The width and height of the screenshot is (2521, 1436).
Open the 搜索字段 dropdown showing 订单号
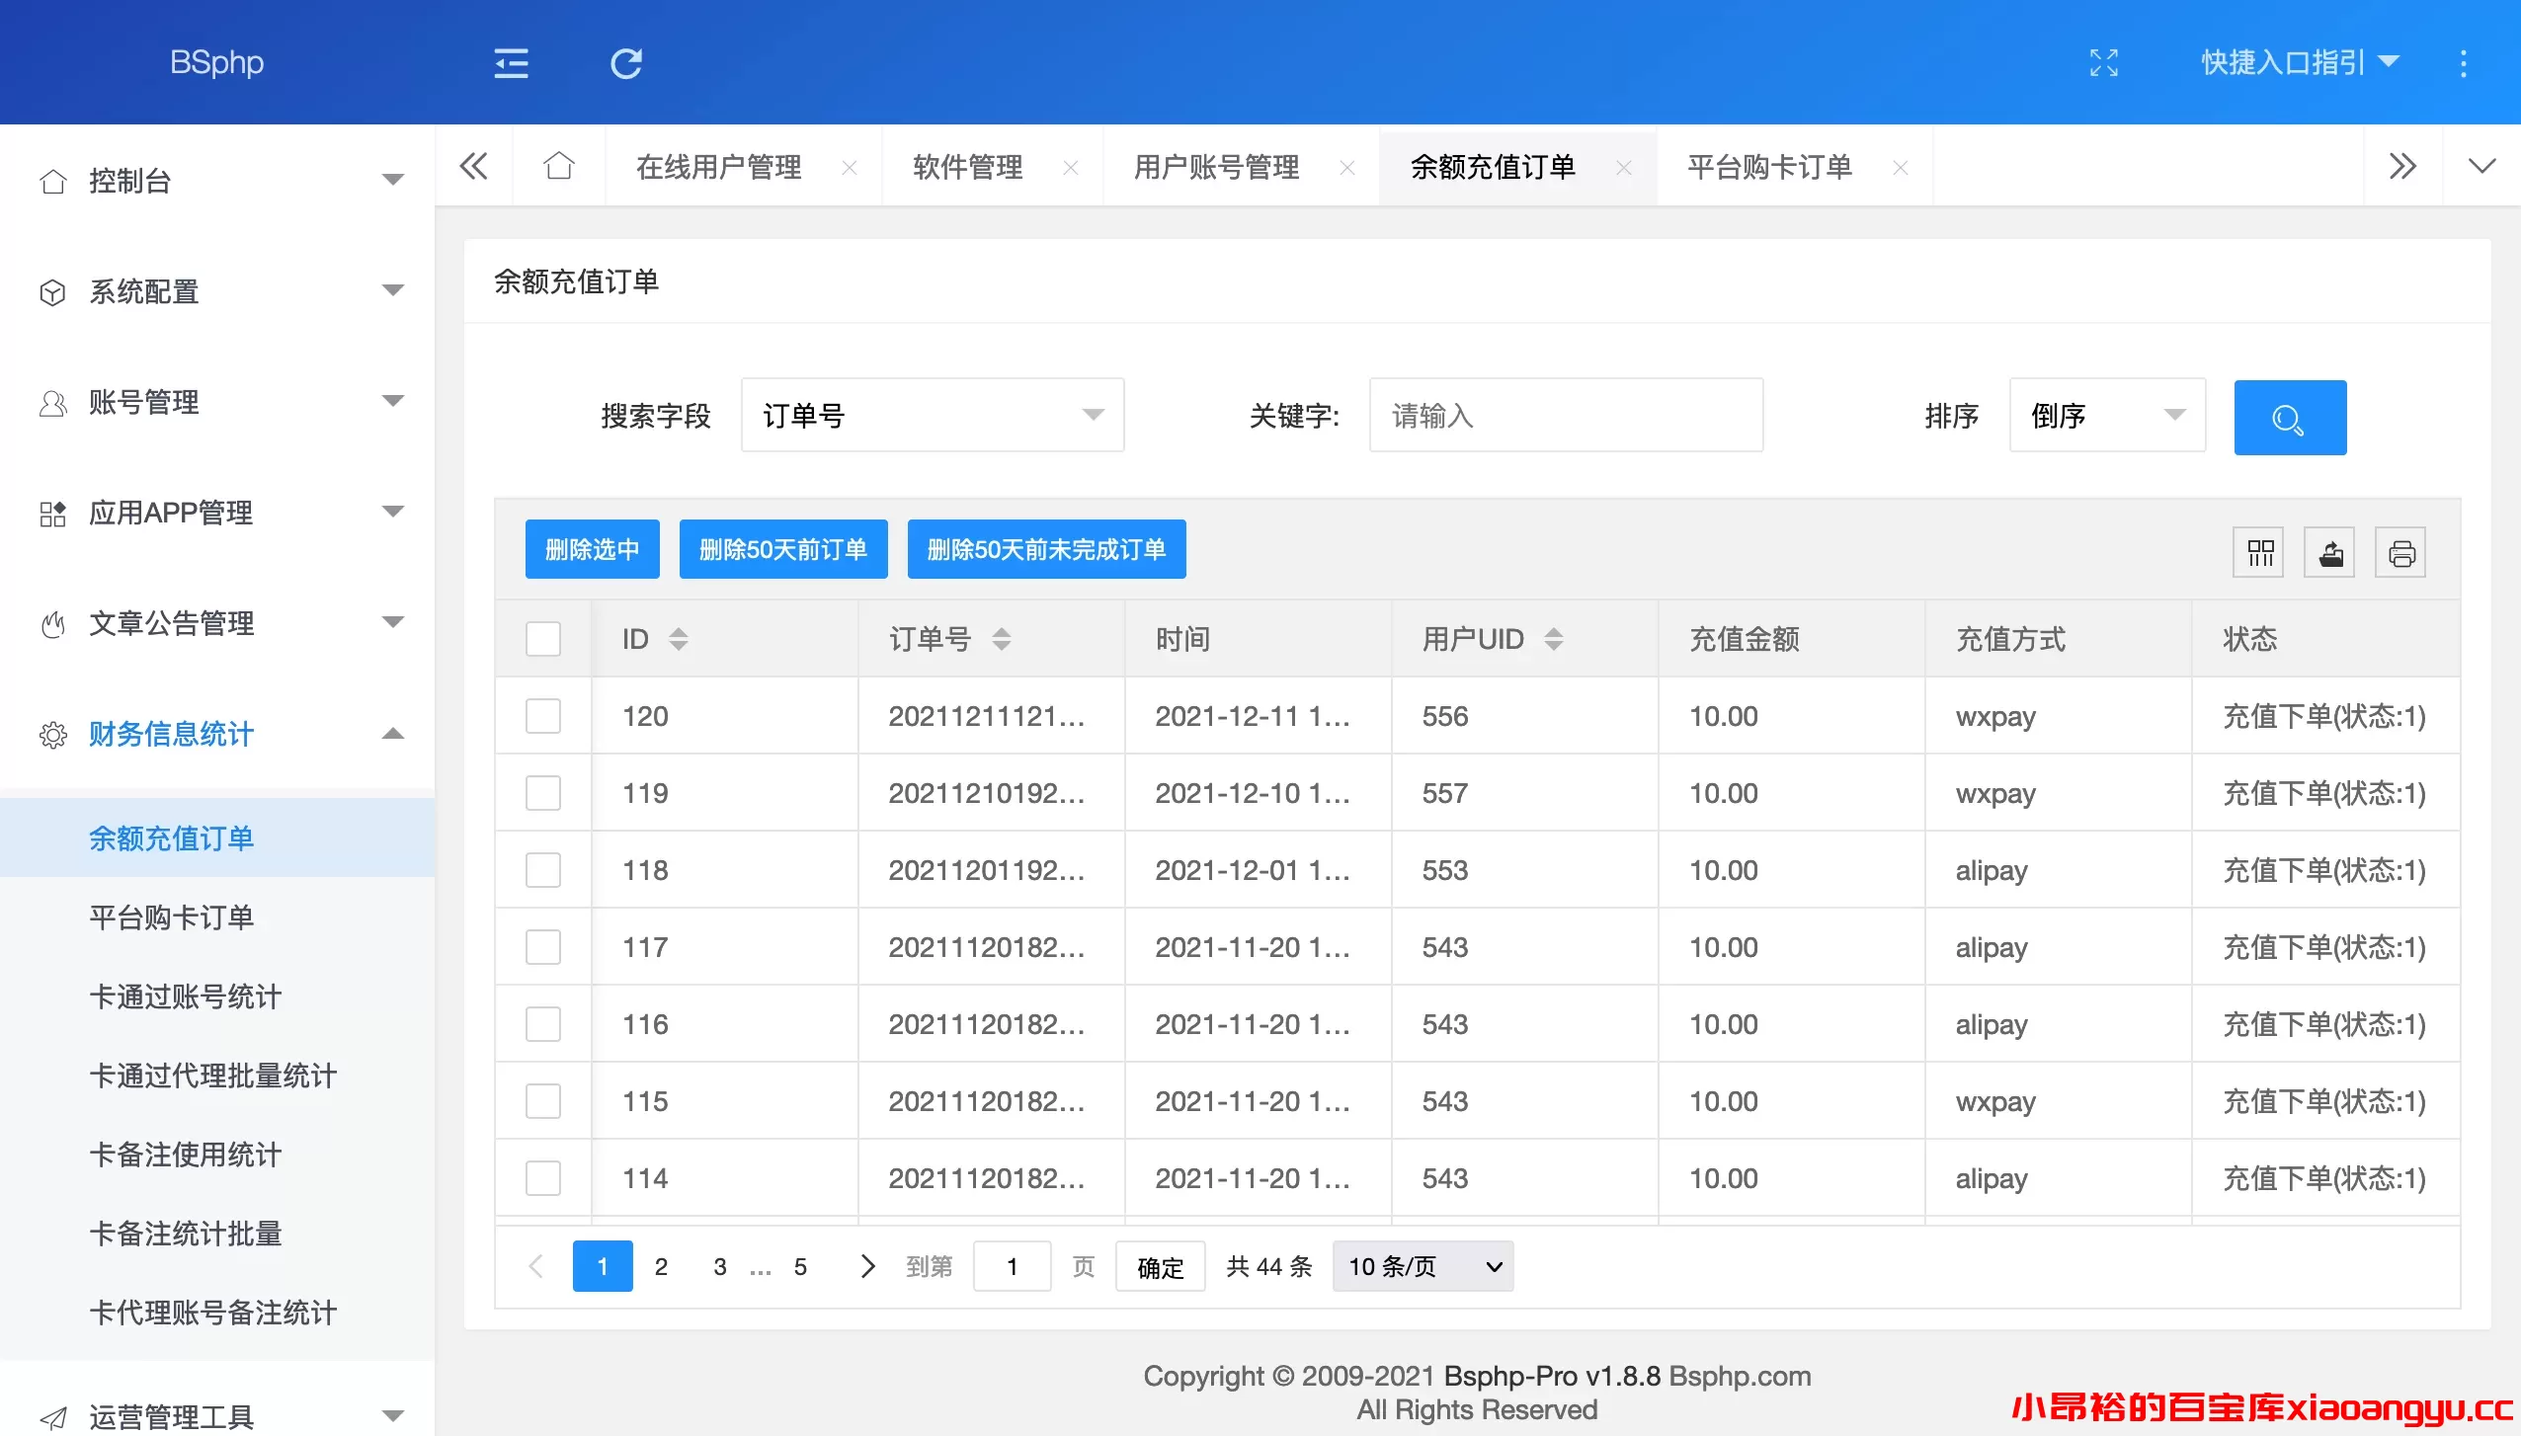tap(931, 415)
